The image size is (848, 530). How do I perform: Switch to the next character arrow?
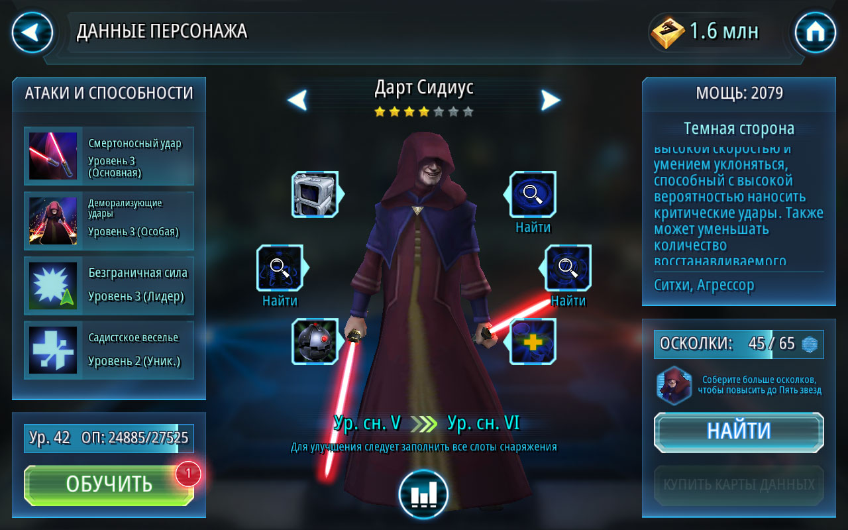pos(551,100)
